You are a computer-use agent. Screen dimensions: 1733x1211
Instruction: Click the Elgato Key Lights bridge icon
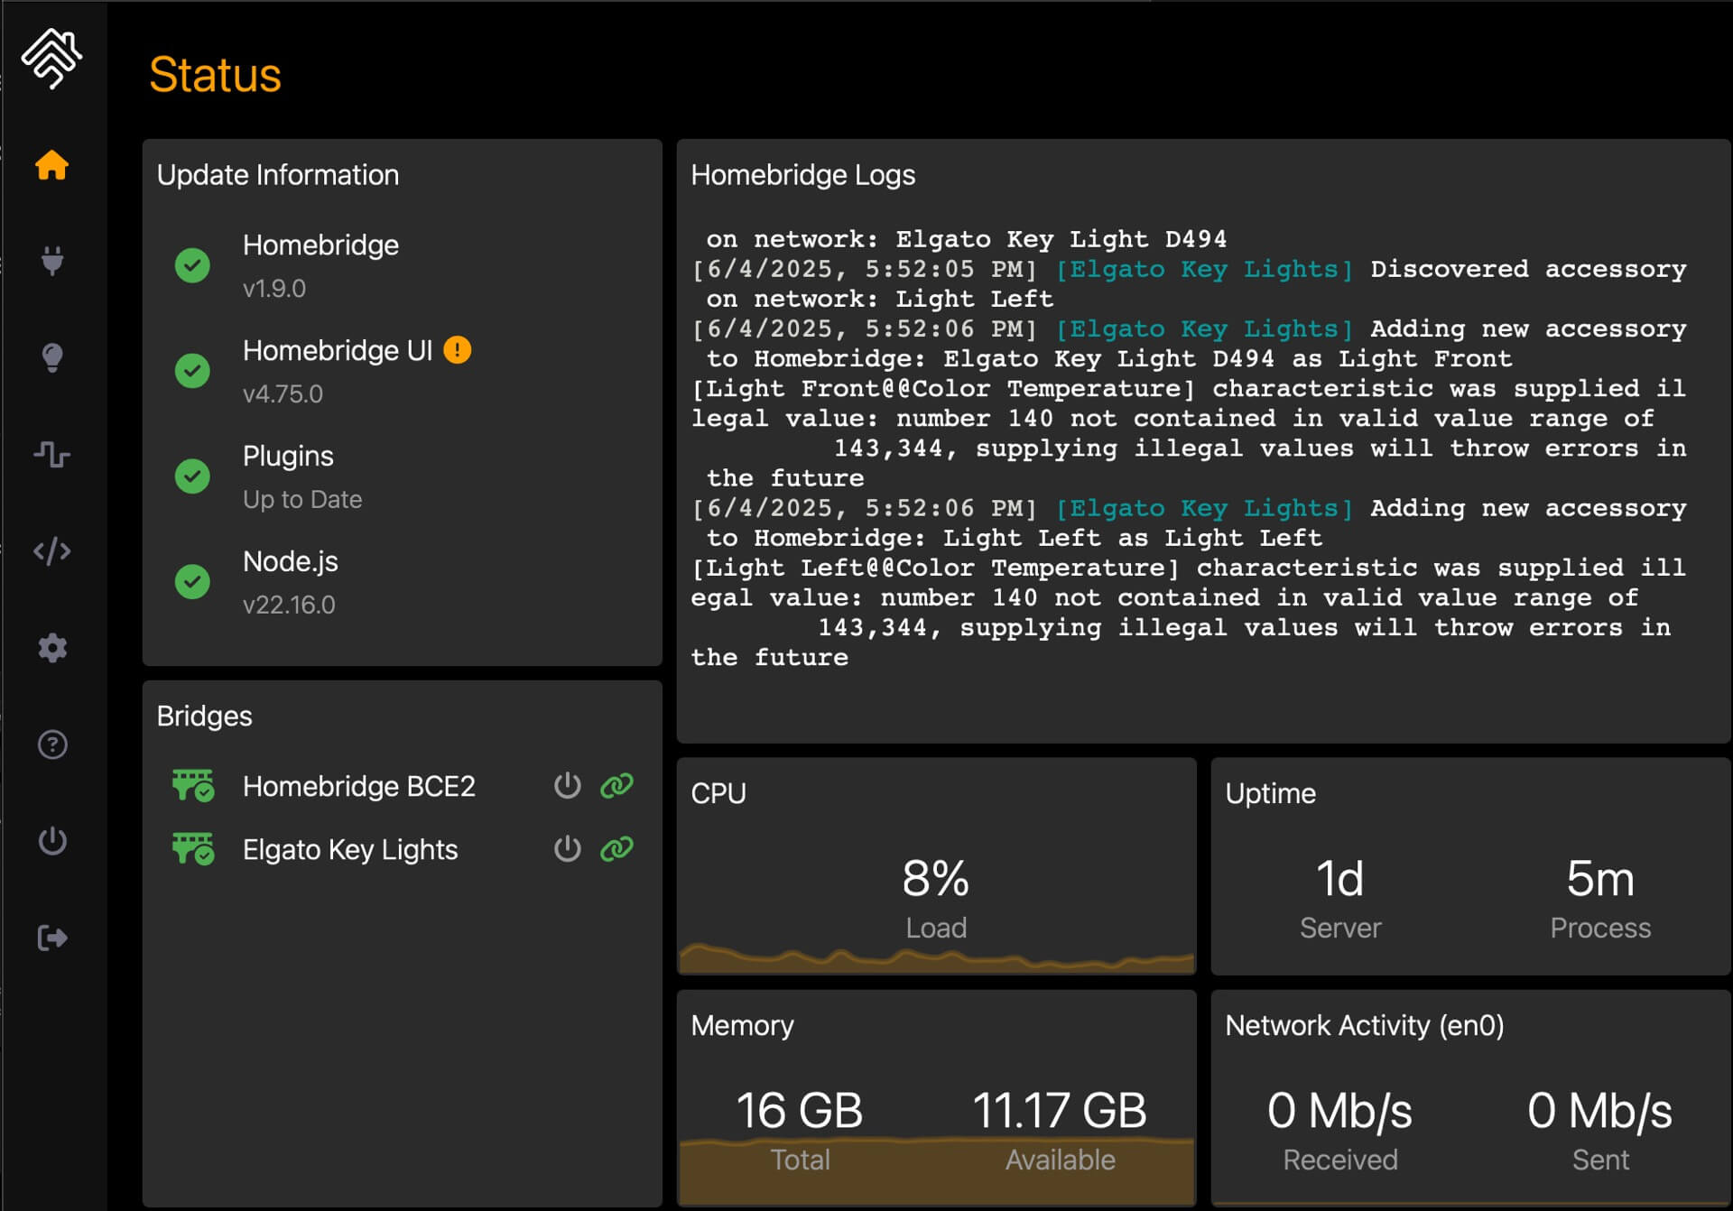pyautogui.click(x=193, y=849)
